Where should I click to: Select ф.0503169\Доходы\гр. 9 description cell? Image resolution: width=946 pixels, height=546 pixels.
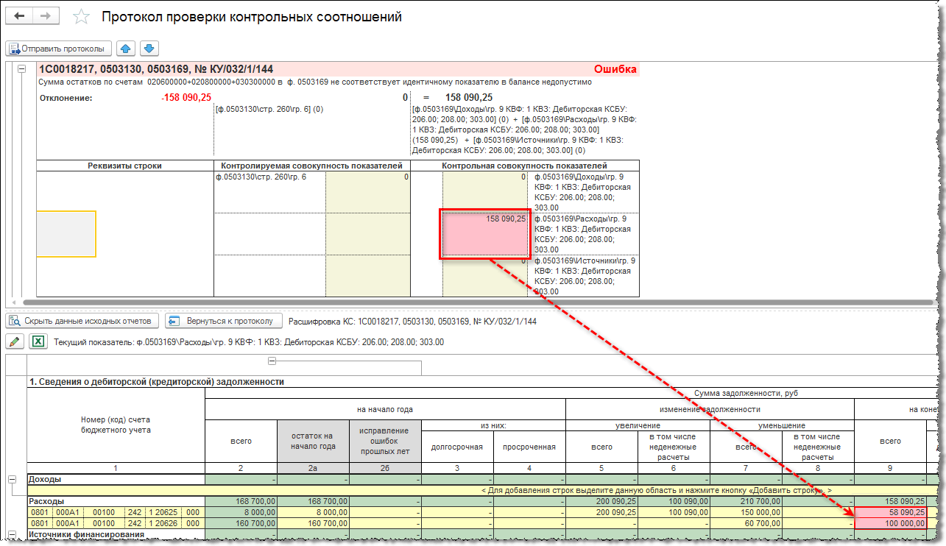pos(585,192)
